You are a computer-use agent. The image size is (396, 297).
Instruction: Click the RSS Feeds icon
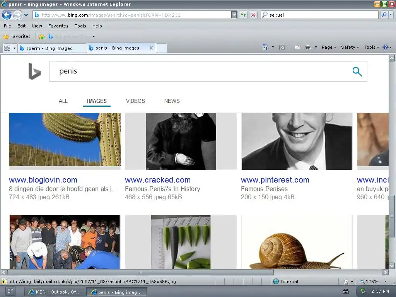282,47
